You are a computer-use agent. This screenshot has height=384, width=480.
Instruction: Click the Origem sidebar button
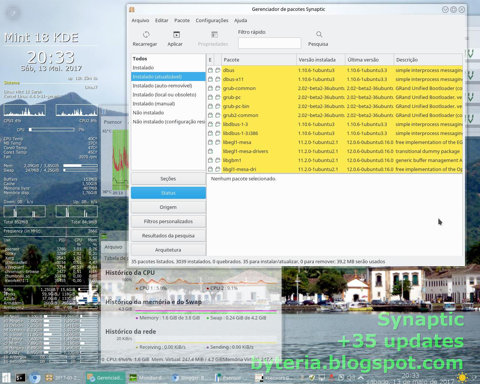coord(168,207)
